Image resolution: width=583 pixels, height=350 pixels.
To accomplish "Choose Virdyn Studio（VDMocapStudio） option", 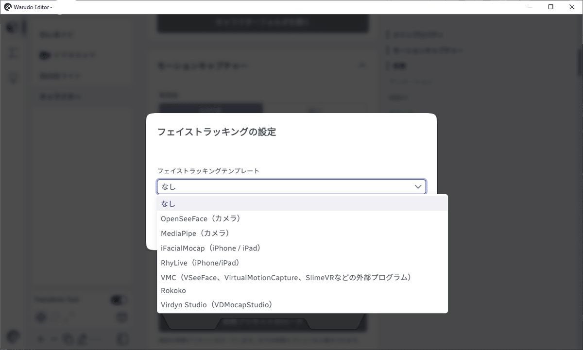I will tap(302, 305).
